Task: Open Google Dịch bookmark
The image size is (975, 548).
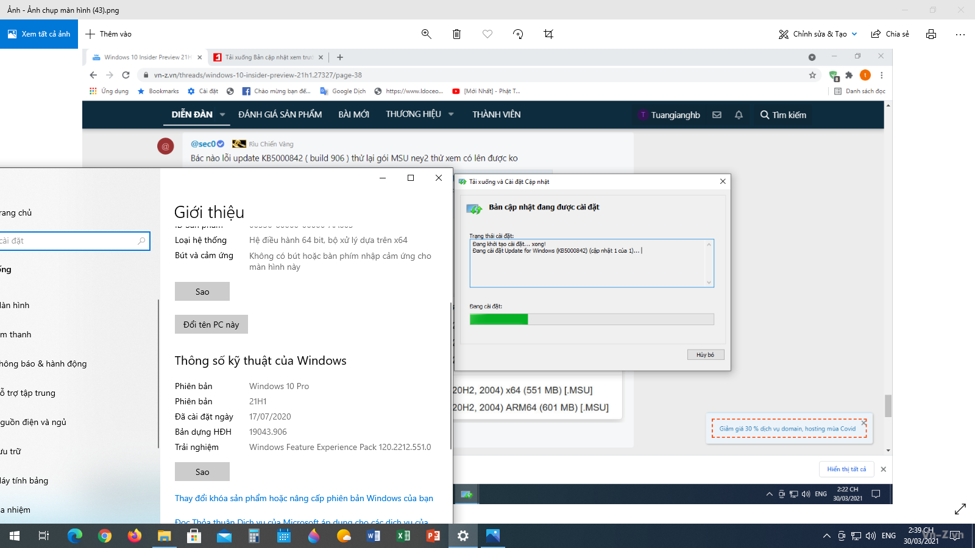Action: (342, 91)
